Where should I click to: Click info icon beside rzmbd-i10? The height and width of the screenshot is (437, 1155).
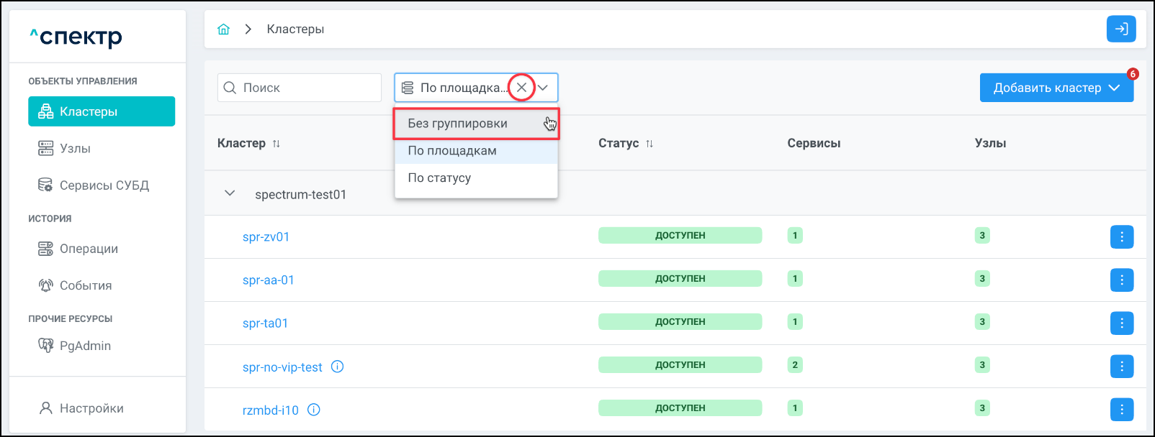click(314, 410)
